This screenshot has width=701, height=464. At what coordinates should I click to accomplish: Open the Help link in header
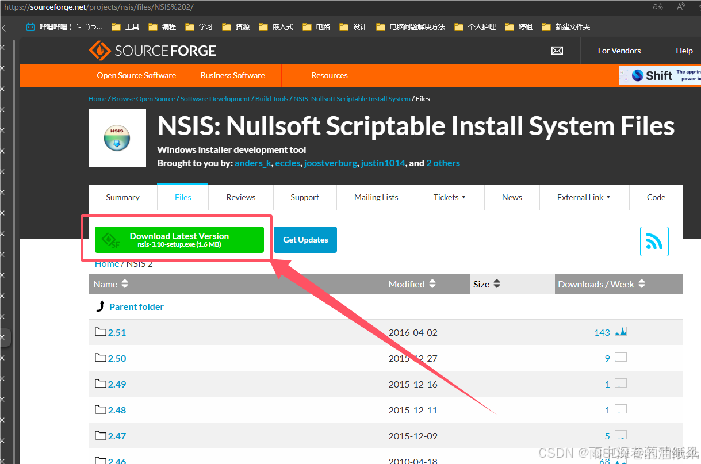(x=684, y=51)
